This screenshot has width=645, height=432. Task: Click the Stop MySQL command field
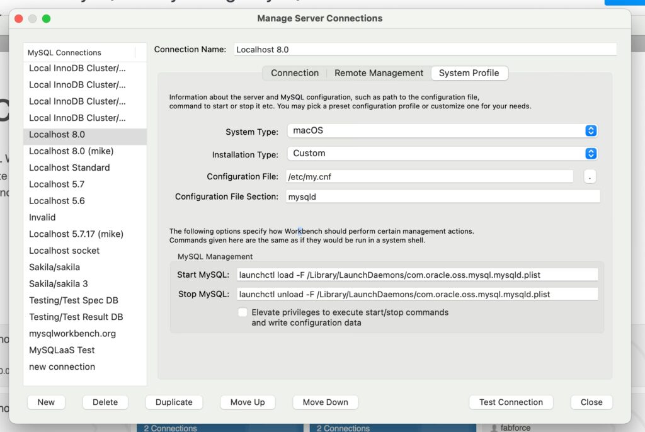416,295
